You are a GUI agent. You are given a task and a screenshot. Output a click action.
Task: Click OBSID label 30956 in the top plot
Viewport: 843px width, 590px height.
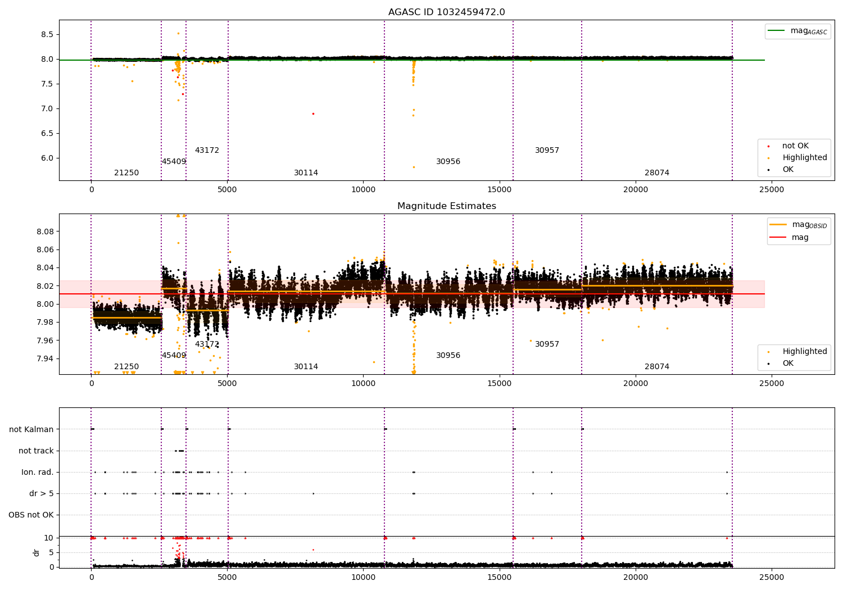(x=448, y=162)
